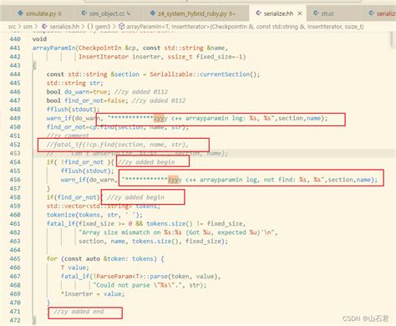Switch to the str.cc tab
Screen dimensions: 396x326
click(x=327, y=13)
